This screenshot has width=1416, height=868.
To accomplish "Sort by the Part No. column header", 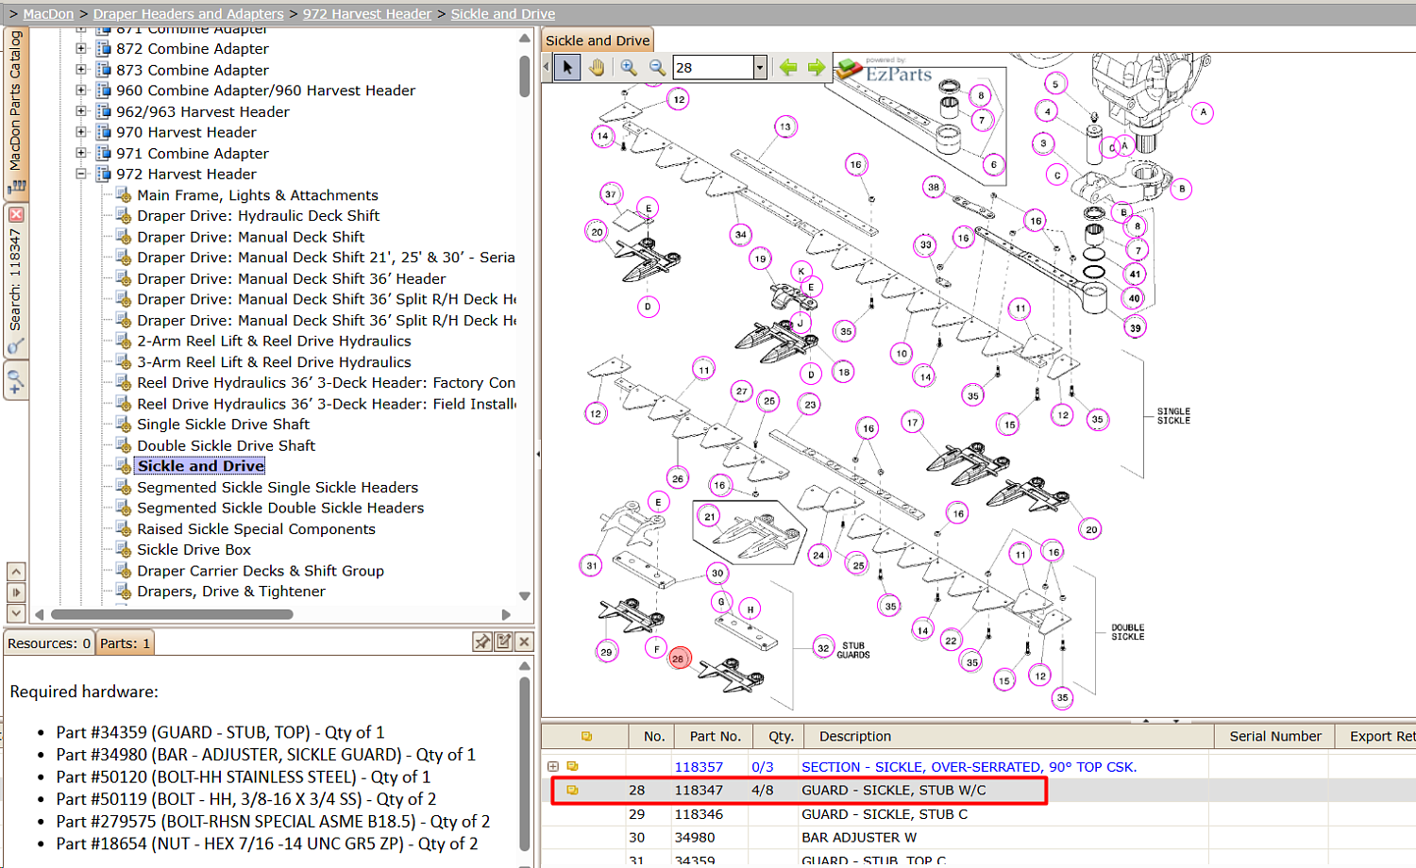I will (716, 736).
